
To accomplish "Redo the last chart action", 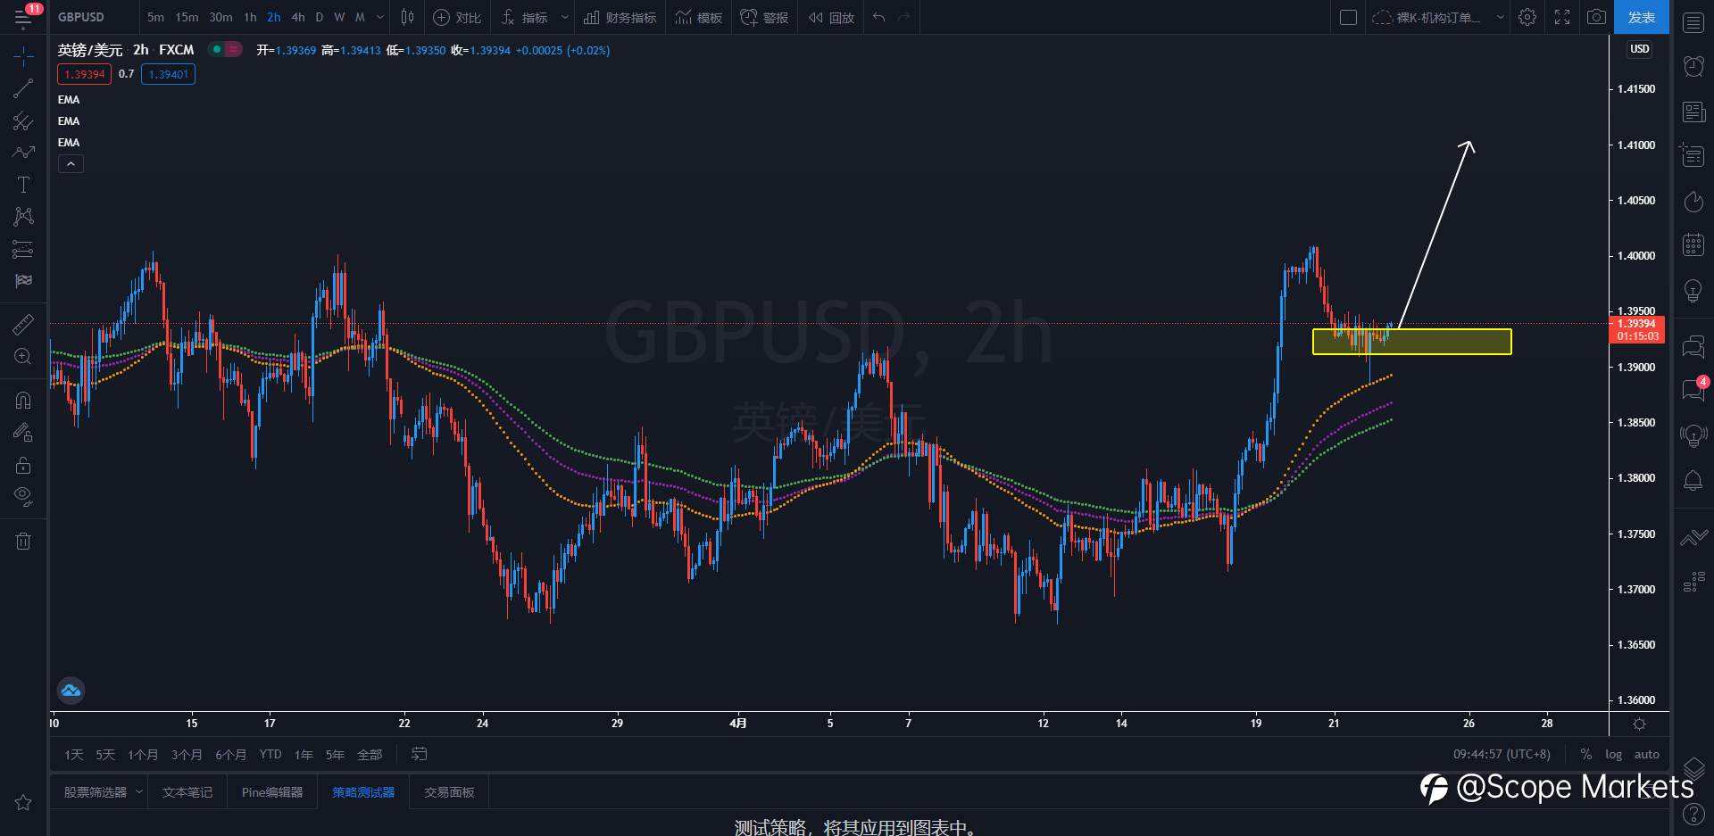I will [x=904, y=17].
